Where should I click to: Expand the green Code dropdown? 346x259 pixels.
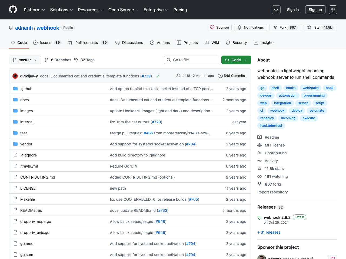(x=236, y=60)
